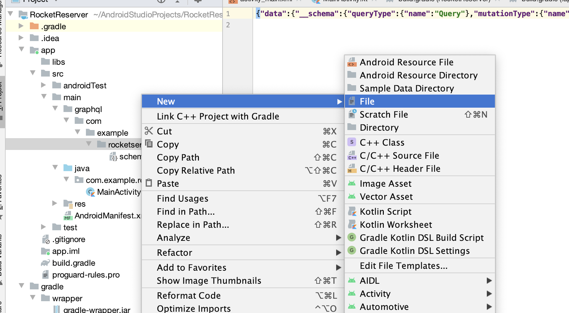The width and height of the screenshot is (569, 313).
Task: Click the Gradle Kotlin DSL Settings icon
Action: [352, 250]
